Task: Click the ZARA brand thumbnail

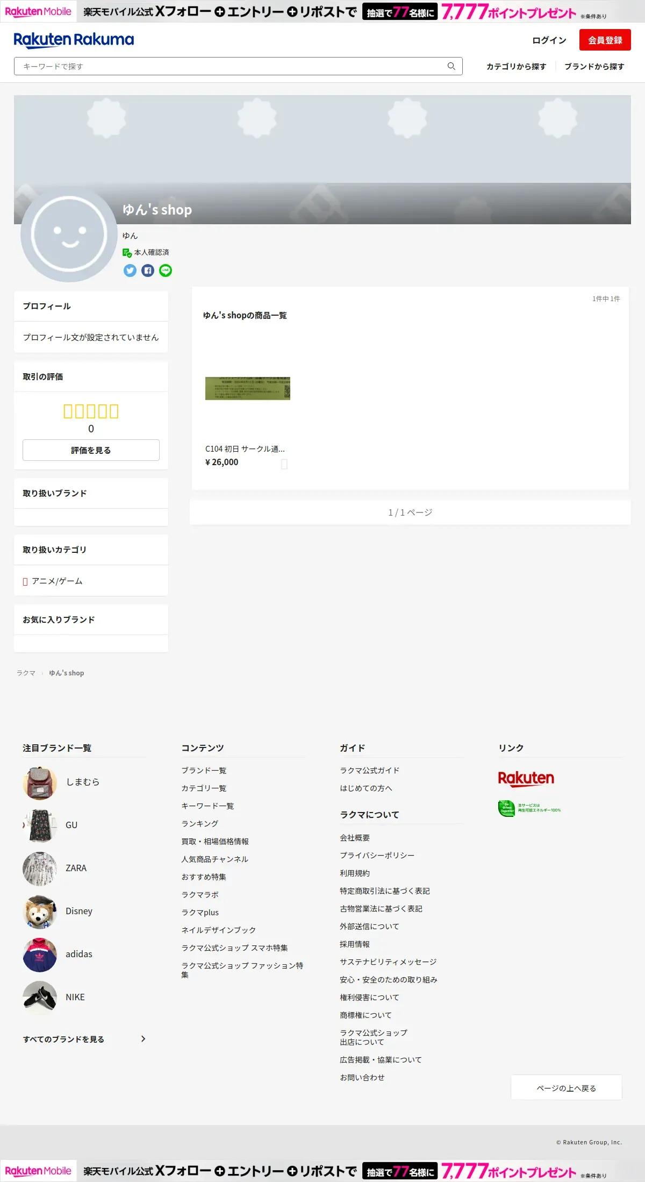Action: (x=40, y=869)
